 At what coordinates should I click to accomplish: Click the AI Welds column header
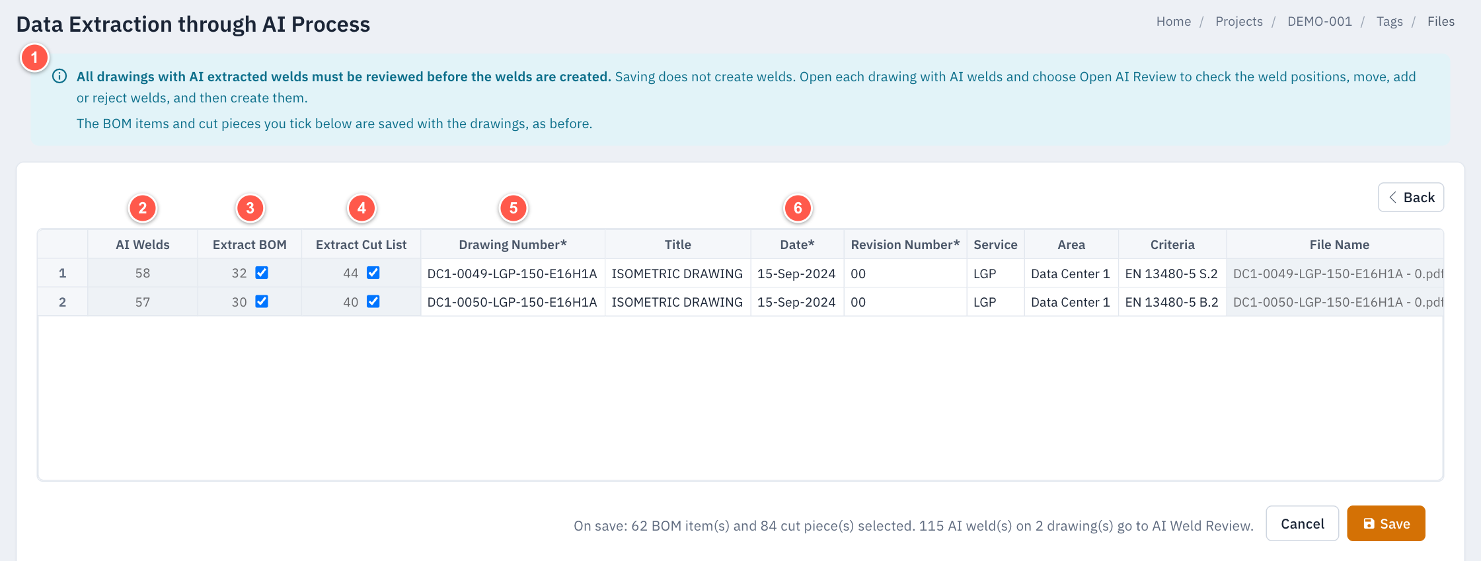tap(143, 244)
